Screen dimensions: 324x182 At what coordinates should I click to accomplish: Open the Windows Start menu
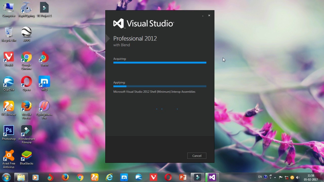pos(6,177)
